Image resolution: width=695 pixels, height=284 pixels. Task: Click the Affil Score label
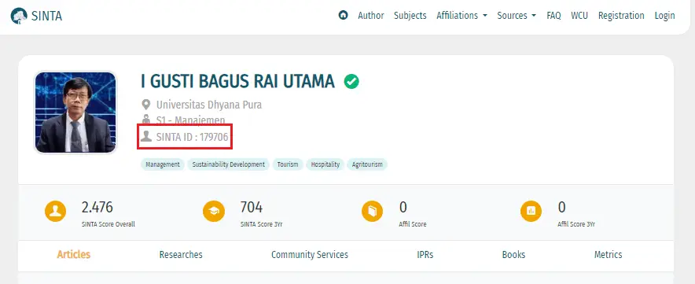click(413, 224)
